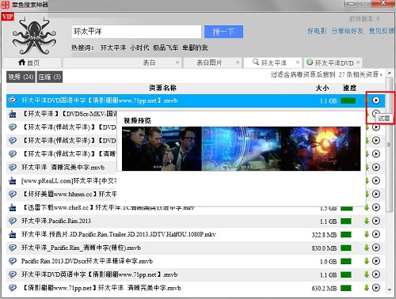Image resolution: width=396 pixels, height=299 pixels.
Task: Switch to the 环太平洋 search tab
Action: (272, 62)
